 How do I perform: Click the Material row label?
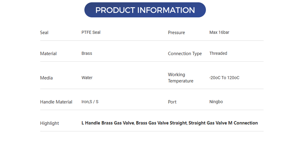(48, 54)
